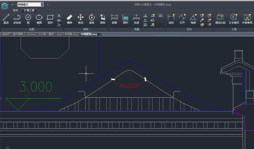254x149 pixels.
Task: Pick the 旋转 rotate tool
Action: (x=92, y=19)
